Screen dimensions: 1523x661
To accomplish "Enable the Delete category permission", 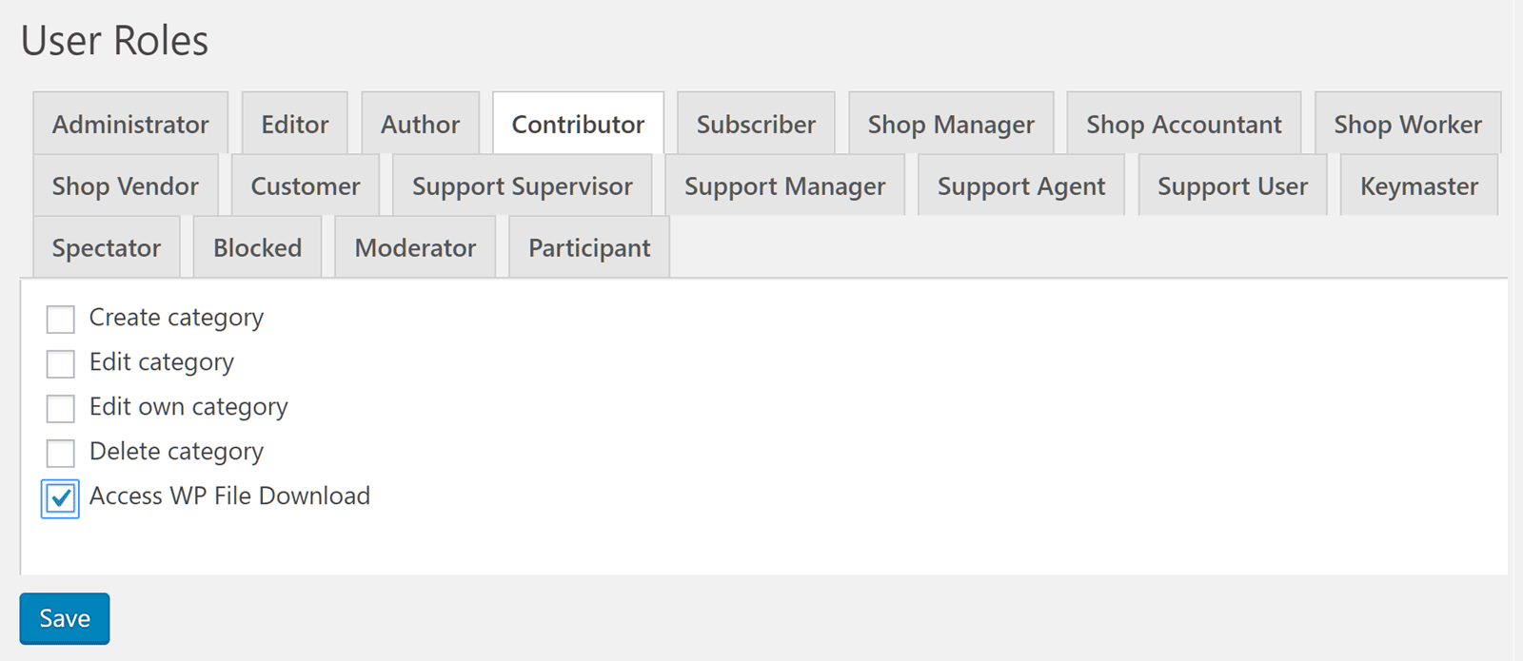I will pyautogui.click(x=61, y=453).
